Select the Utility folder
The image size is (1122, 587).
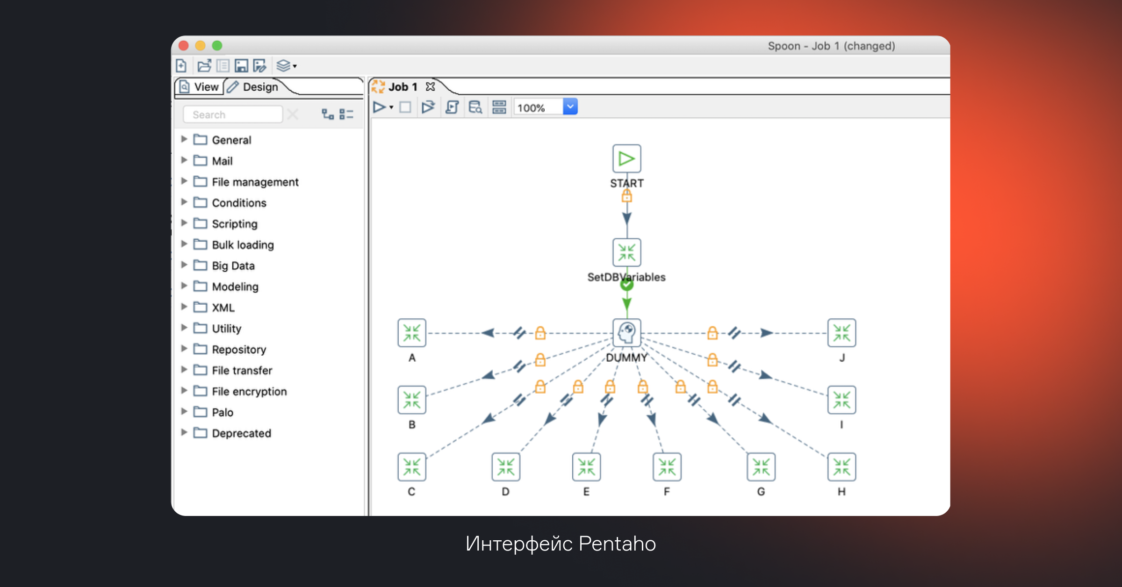218,328
